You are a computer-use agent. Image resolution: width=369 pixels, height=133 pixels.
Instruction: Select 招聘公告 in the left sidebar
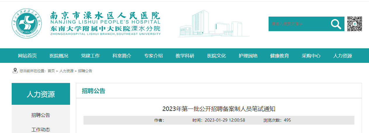click(41, 115)
